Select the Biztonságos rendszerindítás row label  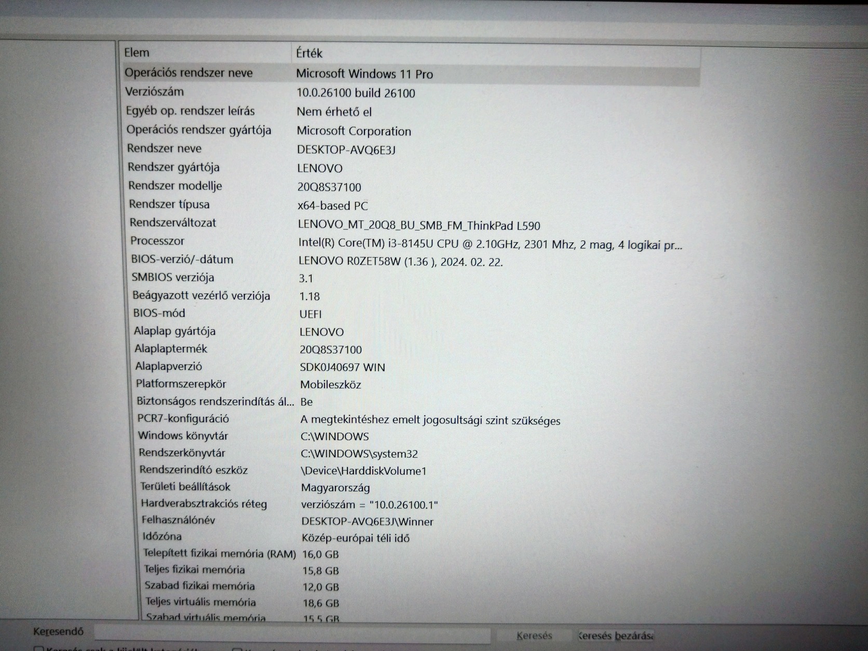(x=215, y=401)
